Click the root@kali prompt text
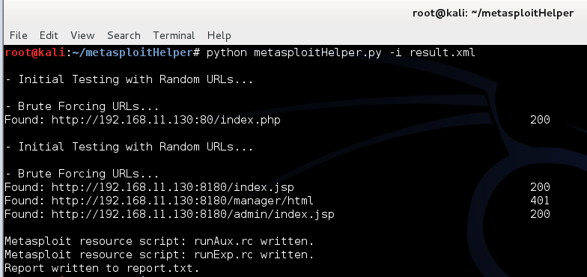The width and height of the screenshot is (587, 277). [x=34, y=52]
